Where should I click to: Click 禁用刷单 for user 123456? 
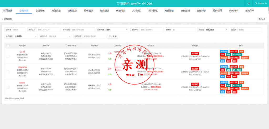(x=195, y=53)
